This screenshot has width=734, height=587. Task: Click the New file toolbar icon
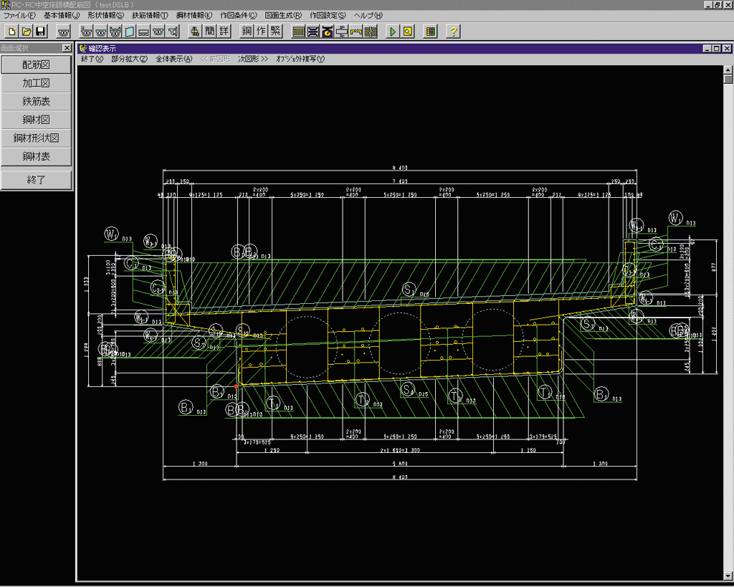tap(11, 32)
